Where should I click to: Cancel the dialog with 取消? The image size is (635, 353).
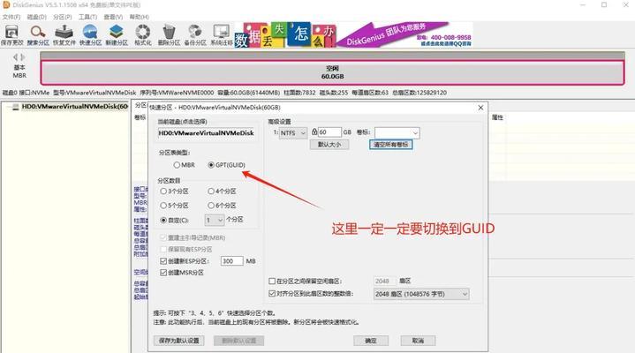[x=418, y=341]
